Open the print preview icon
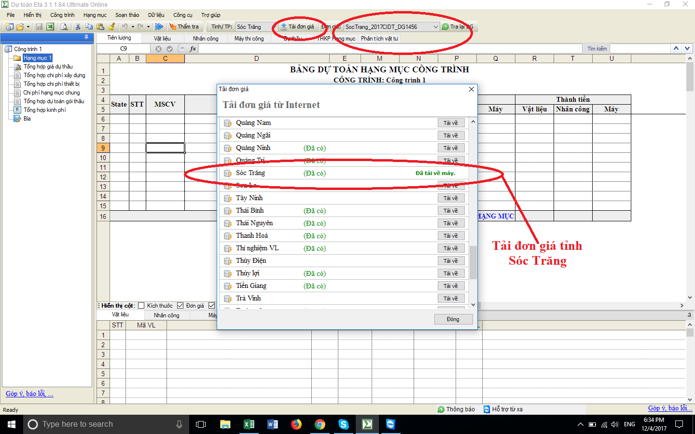Screen dimensions: 695x434 64,27
